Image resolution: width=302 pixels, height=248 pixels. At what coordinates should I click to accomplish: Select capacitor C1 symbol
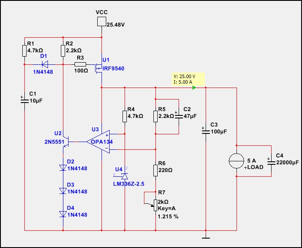pyautogui.click(x=24, y=101)
